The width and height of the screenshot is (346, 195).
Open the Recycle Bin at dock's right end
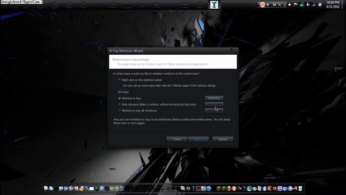301,188
